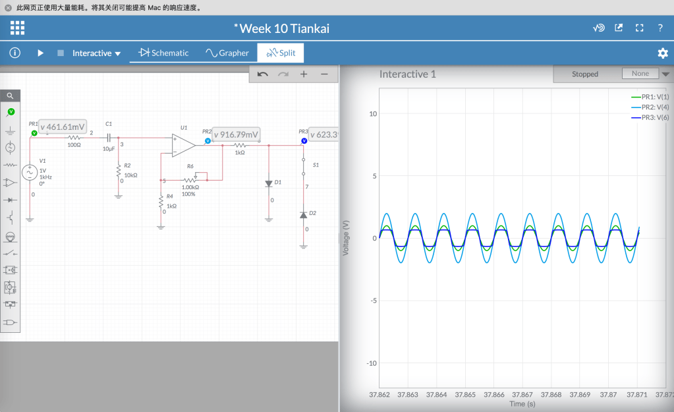
Task: Click the document info icon
Action: [14, 53]
